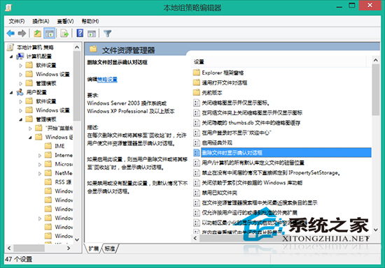Image resolution: width=385 pixels, height=268 pixels.
Task: Maximize the 本地组策略编辑器 window
Action: [x=352, y=6]
